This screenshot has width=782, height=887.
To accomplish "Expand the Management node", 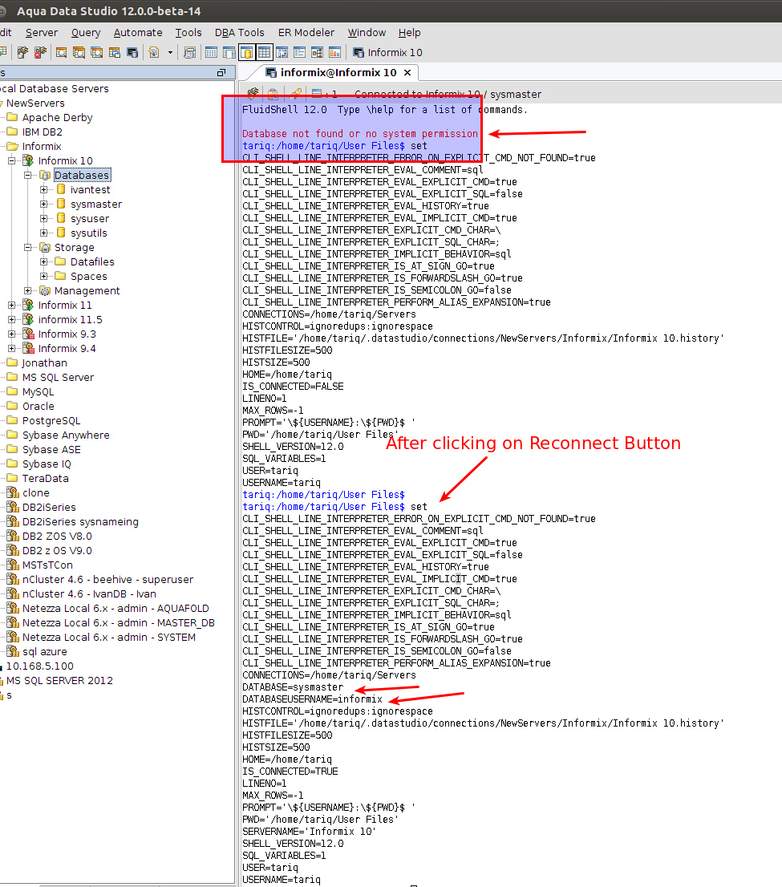I will click(27, 291).
